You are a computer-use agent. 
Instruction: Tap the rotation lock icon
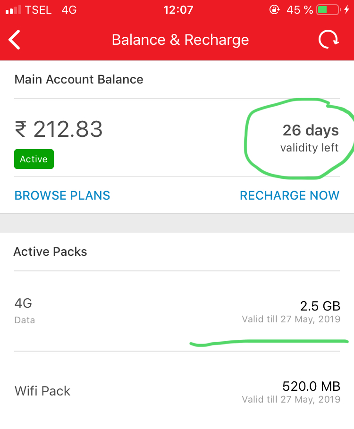[274, 10]
